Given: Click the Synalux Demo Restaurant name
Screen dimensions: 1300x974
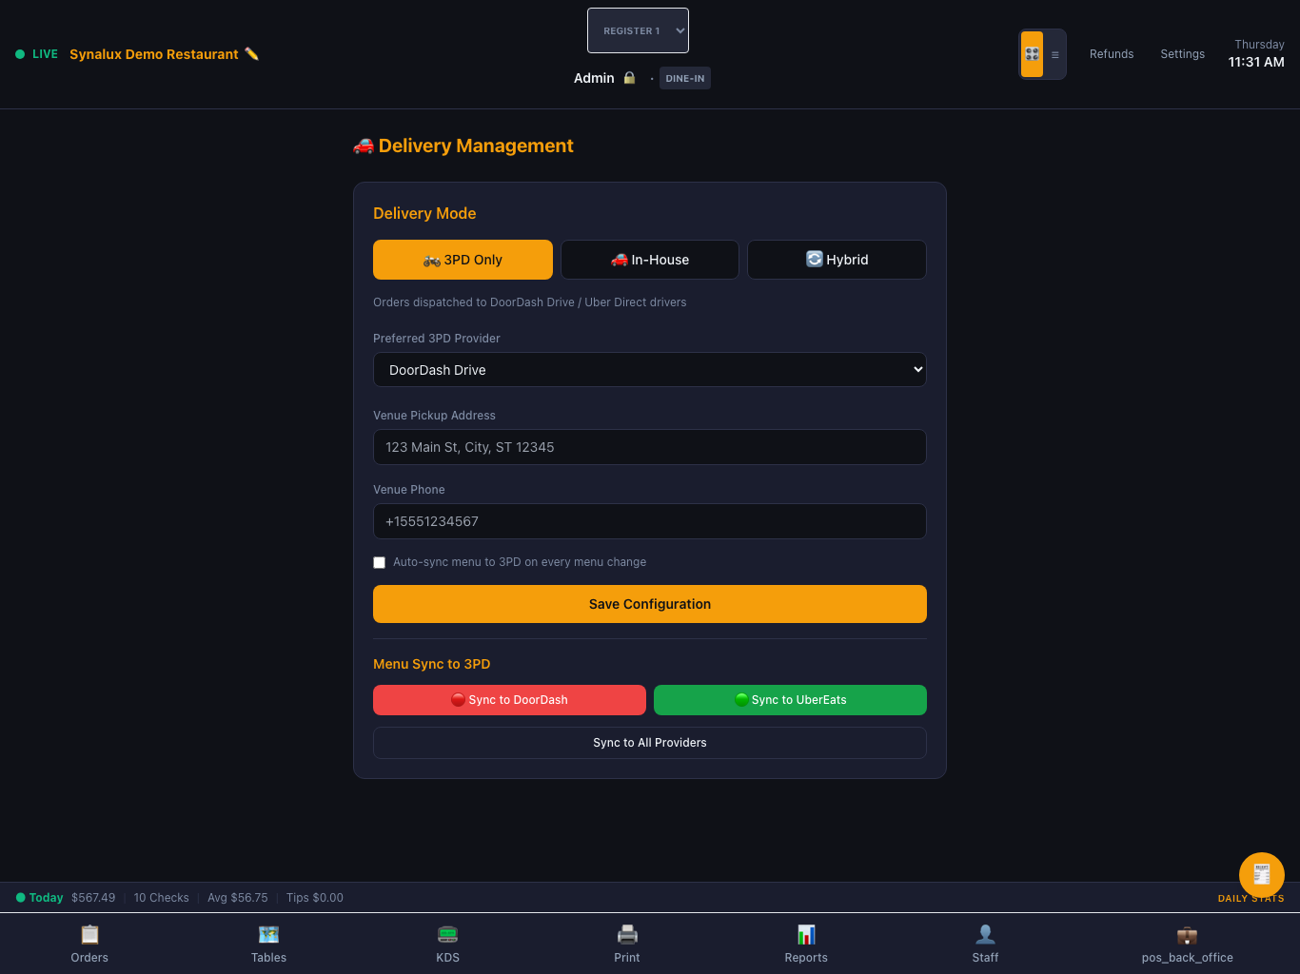Looking at the screenshot, I should pos(154,54).
